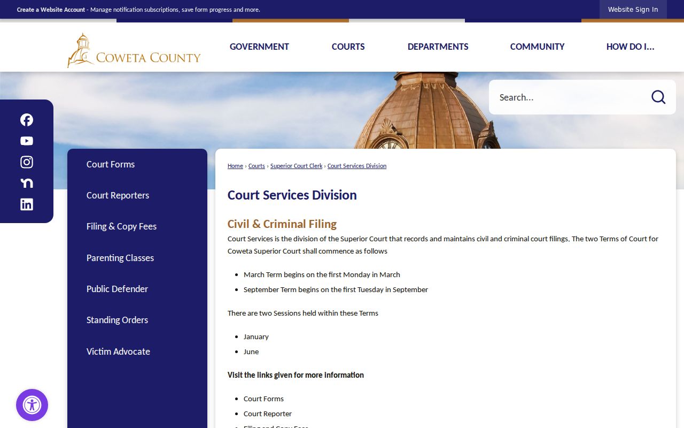The width and height of the screenshot is (684, 428).
Task: Open the Departments menu
Action: [438, 47]
